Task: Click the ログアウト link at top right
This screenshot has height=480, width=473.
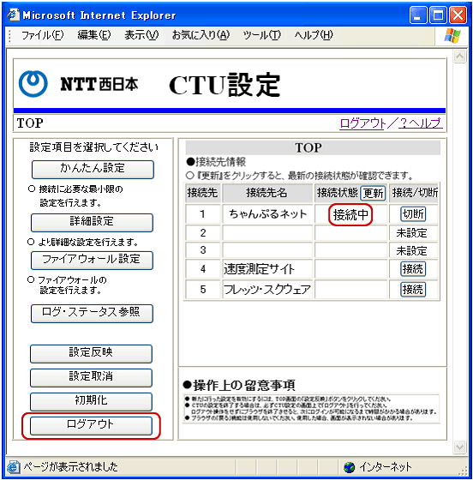Action: [362, 123]
